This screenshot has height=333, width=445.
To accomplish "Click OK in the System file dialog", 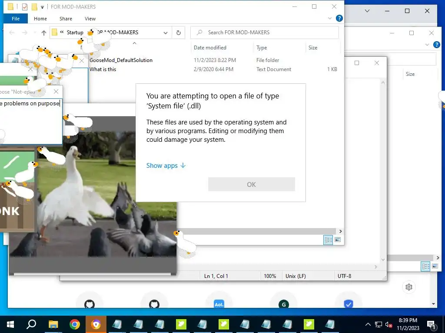I will [x=252, y=184].
